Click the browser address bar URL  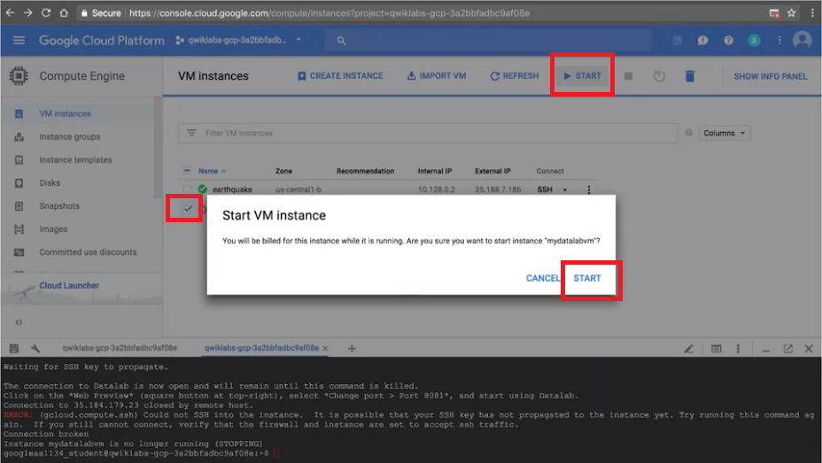(330, 13)
